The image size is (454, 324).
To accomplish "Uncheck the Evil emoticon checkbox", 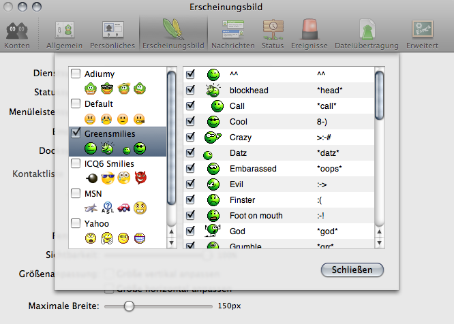I will click(x=190, y=184).
